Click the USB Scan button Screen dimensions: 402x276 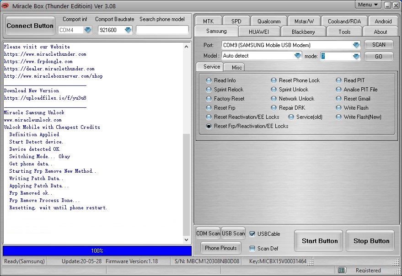click(233, 233)
